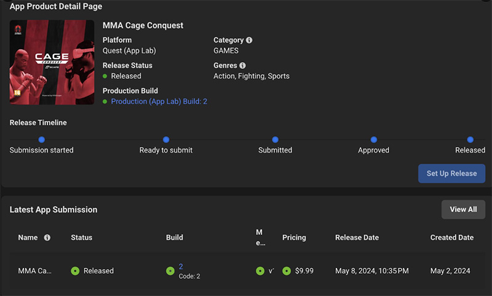Click the May 8, 2024, 10:35 PM release date
The image size is (492, 296).
(372, 271)
